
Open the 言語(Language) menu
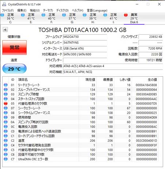[97, 11]
